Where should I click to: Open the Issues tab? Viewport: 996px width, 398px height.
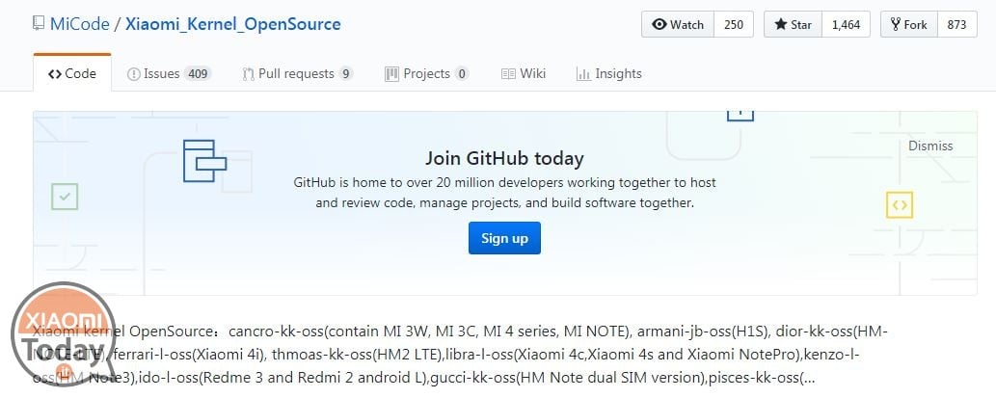coord(169,73)
